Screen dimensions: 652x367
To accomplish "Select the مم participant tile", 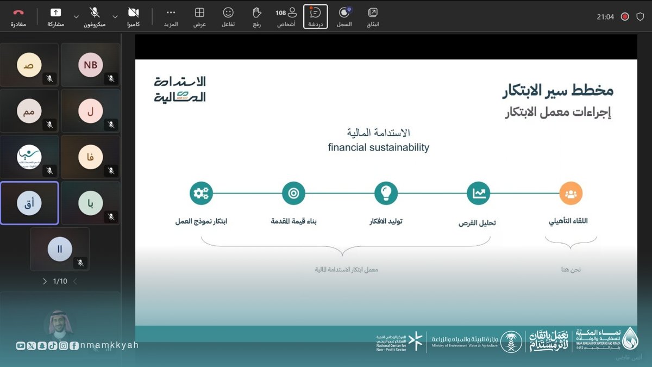I will coord(29,111).
